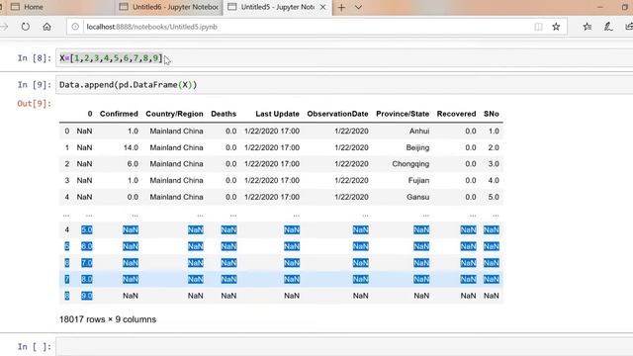This screenshot has height=356, width=633.
Task: Click Fujian province cell
Action: pyautogui.click(x=418, y=180)
